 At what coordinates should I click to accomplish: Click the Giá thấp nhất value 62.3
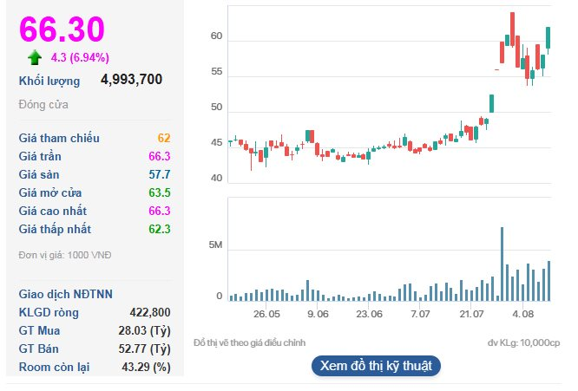click(158, 229)
